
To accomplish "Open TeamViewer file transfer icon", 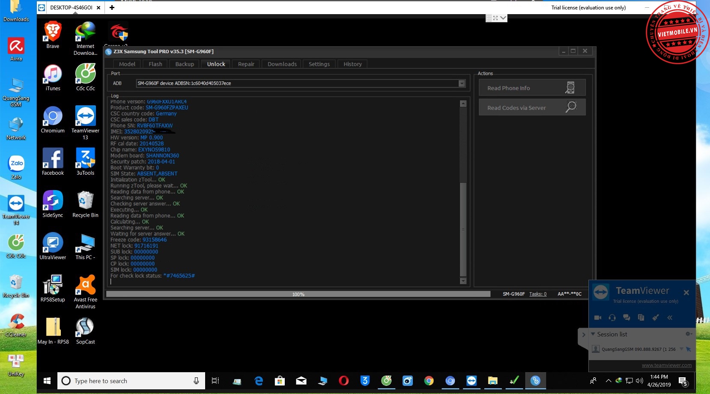I will tap(641, 317).
